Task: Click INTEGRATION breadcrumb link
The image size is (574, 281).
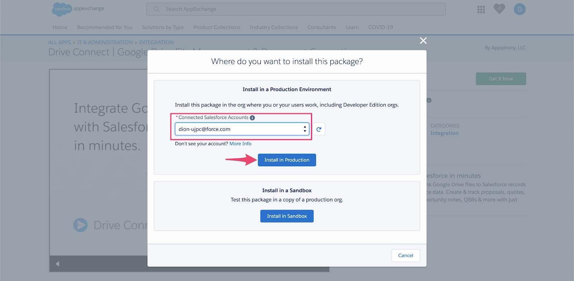Action: tap(156, 42)
